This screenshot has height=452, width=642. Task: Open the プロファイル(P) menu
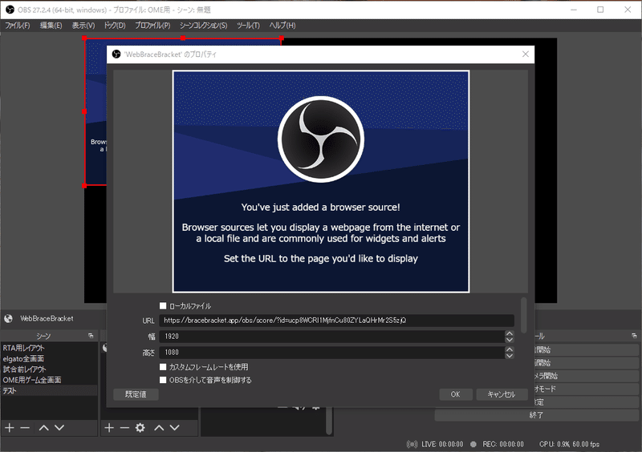(152, 26)
